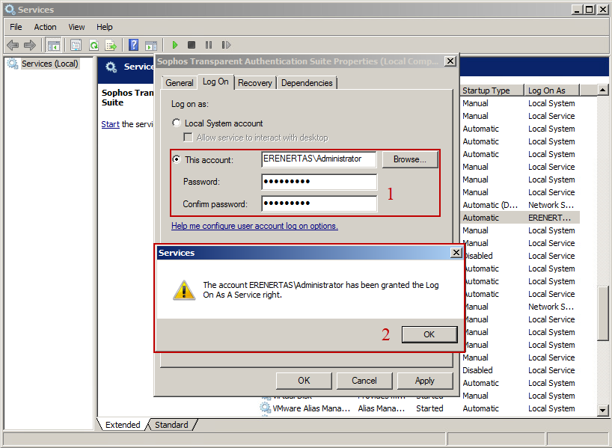Click the services list vertical scrollbar thumb
612x448 pixels.
(x=602, y=313)
